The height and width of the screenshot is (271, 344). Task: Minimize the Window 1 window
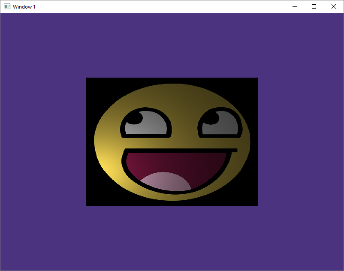(295, 6)
